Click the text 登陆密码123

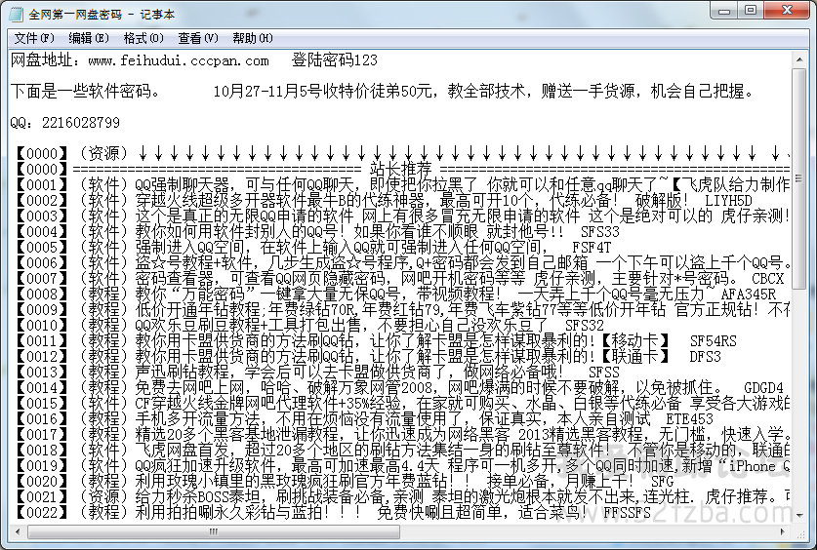click(335, 60)
